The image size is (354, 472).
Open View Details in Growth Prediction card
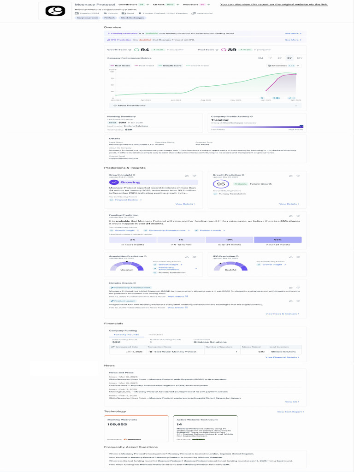[289, 204]
